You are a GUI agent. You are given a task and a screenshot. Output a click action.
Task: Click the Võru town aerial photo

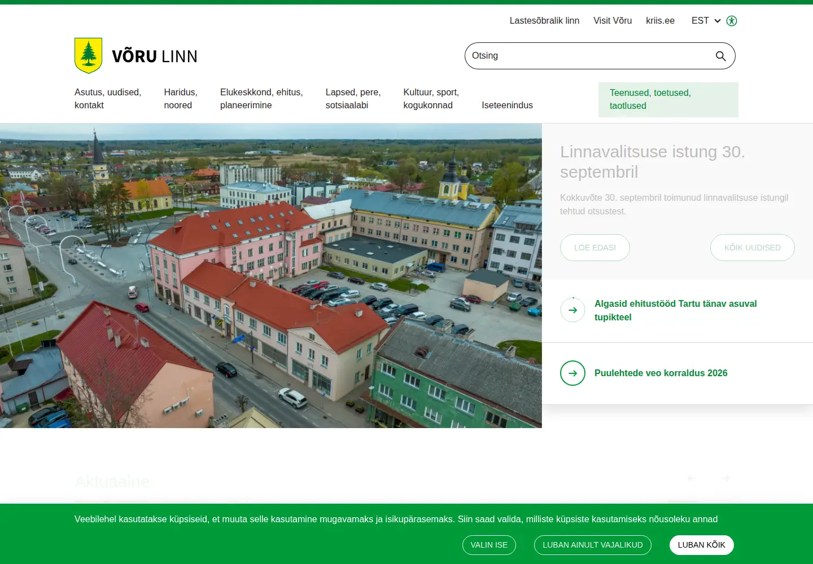(271, 276)
